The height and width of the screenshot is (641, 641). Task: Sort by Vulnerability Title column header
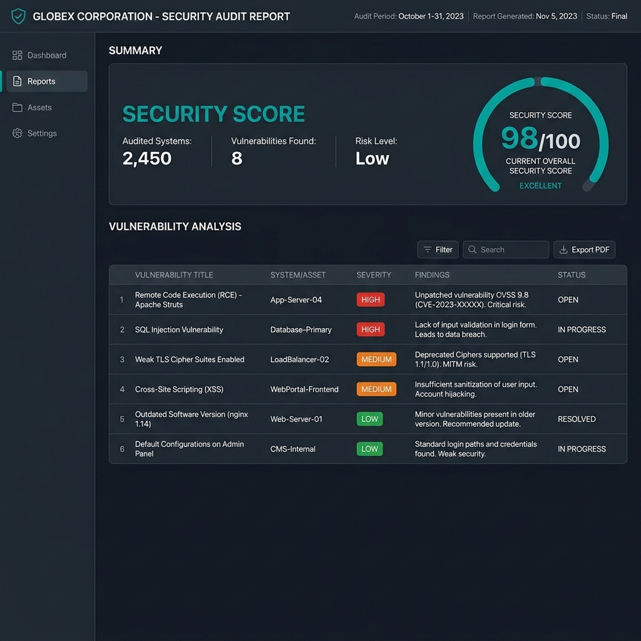click(x=174, y=275)
